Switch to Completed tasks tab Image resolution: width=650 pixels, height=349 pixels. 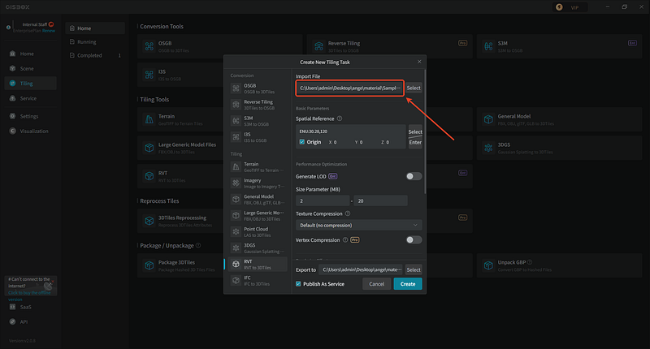point(95,55)
